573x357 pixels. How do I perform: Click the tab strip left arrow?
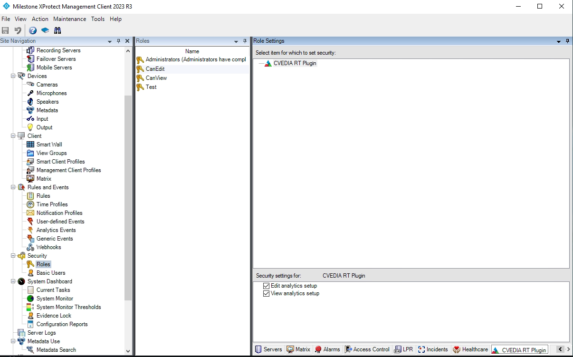point(560,349)
